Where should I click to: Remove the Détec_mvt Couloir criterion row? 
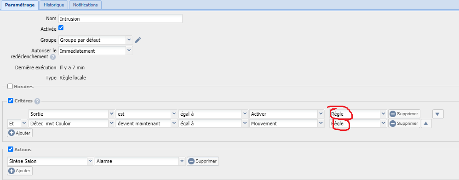404,124
